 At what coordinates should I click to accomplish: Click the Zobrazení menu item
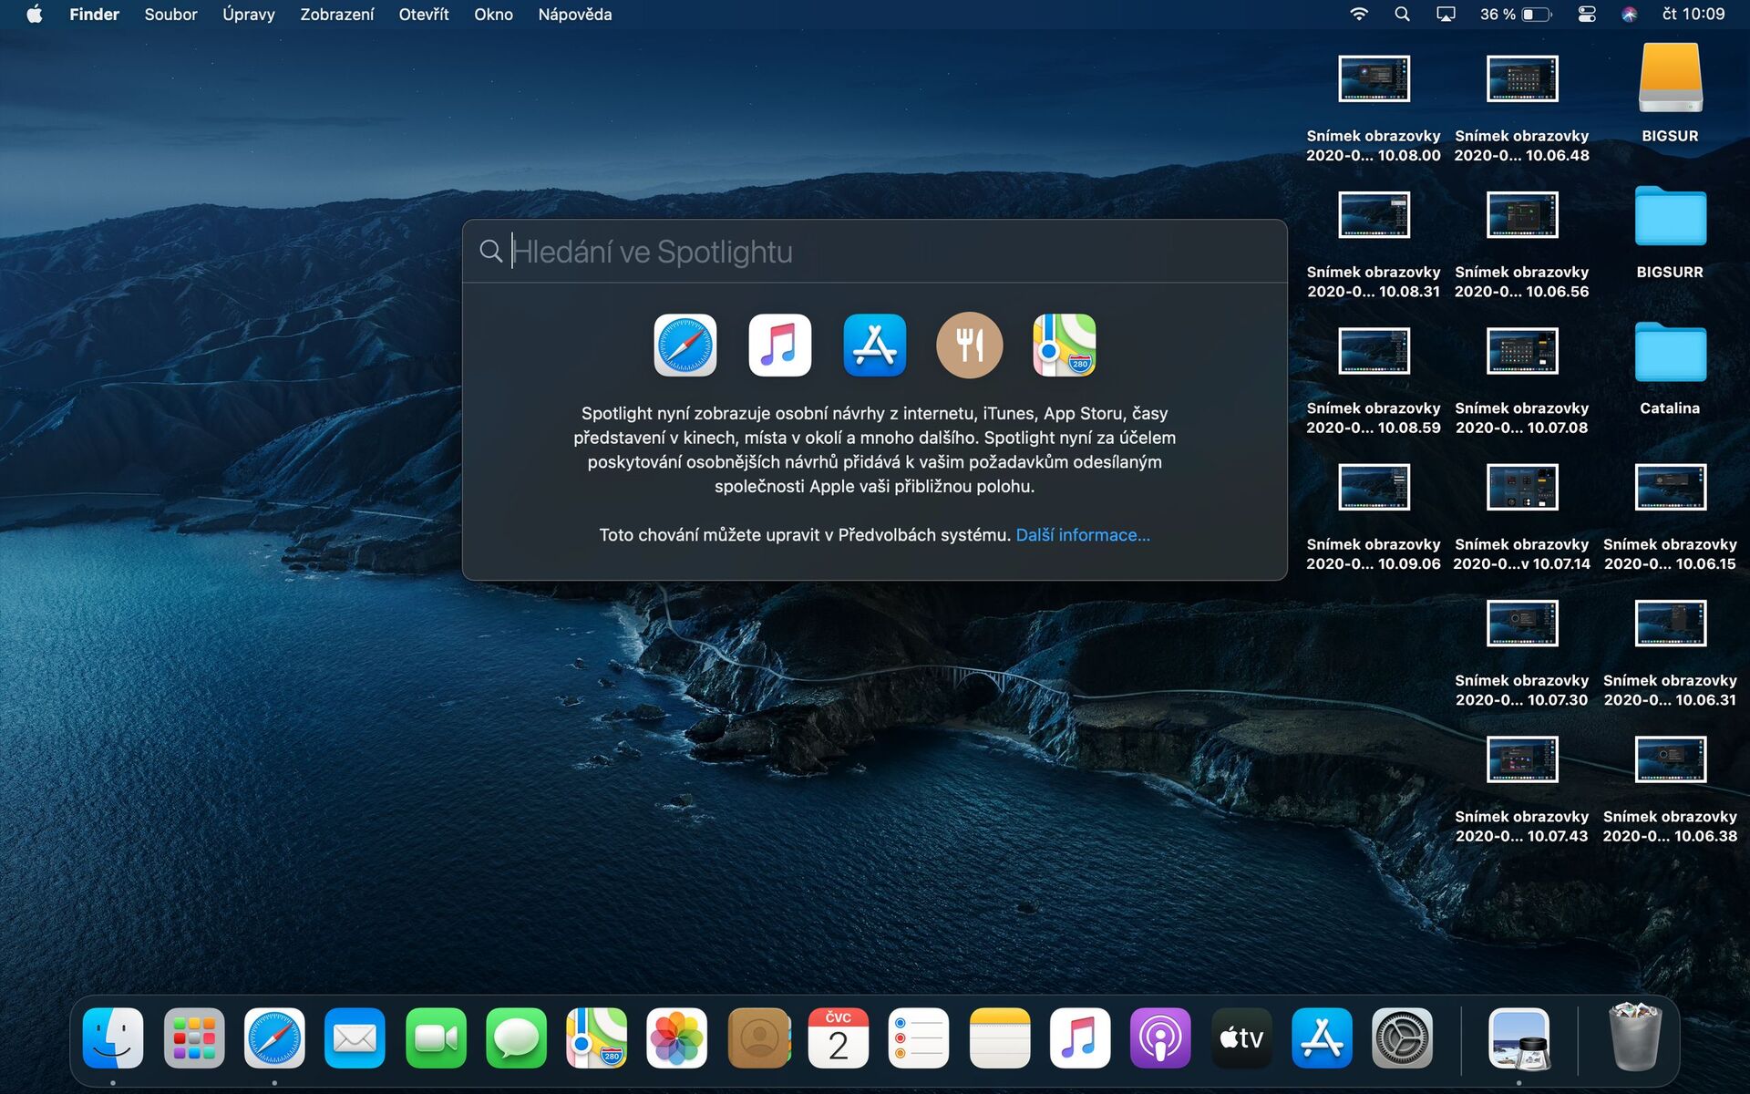click(x=336, y=14)
